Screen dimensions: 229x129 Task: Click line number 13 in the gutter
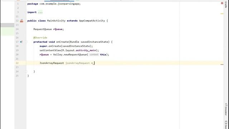click(17, 25)
